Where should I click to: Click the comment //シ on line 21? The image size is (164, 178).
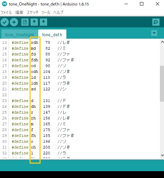pos(62,89)
